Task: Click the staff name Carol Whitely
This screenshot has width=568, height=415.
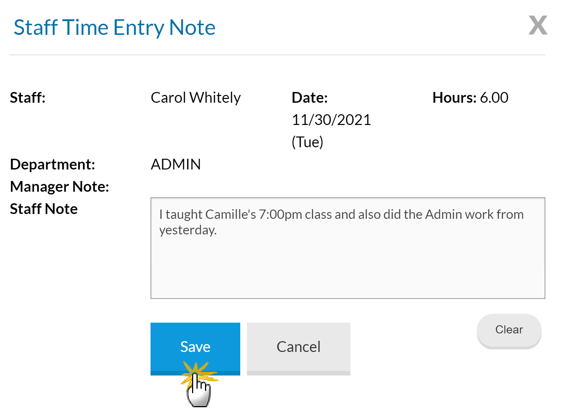Action: coord(196,98)
